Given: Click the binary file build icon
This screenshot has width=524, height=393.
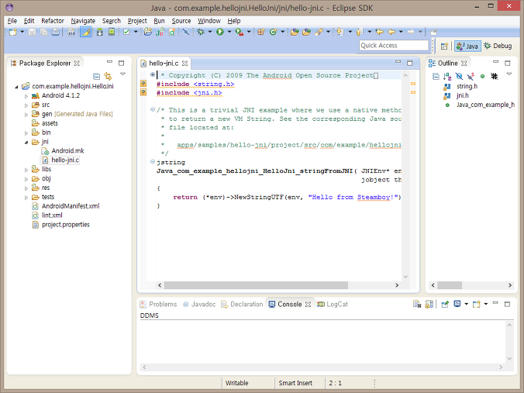Looking at the screenshot, I should pos(71,32).
